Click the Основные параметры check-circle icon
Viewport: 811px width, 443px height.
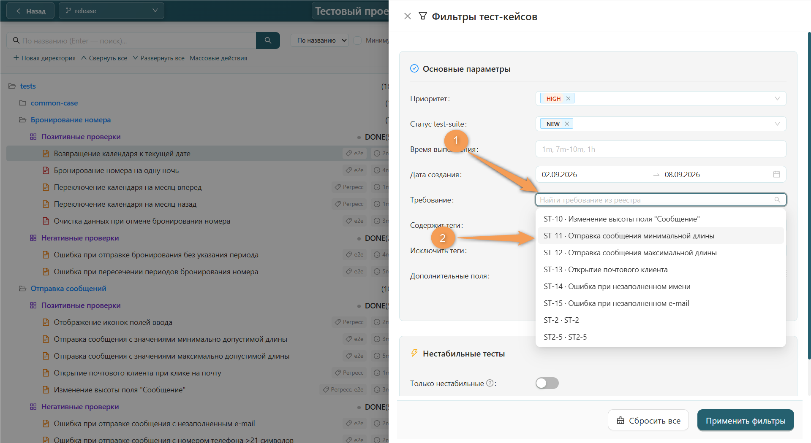point(414,68)
